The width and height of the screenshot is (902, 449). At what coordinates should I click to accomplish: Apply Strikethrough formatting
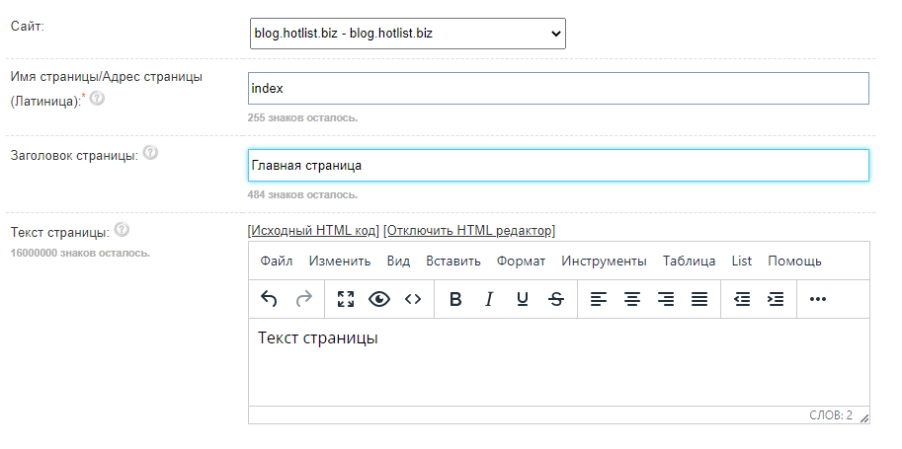tap(556, 299)
